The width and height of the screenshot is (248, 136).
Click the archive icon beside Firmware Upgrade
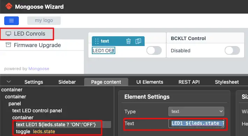8,45
